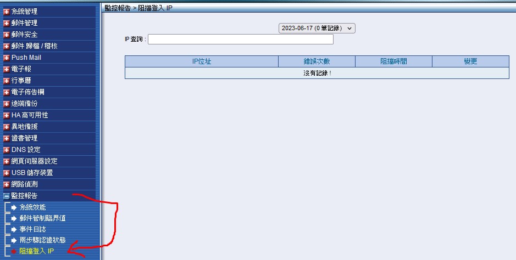The height and width of the screenshot is (260, 516).
Task: Click the plus icon next to Push Mail
Action: (7, 58)
